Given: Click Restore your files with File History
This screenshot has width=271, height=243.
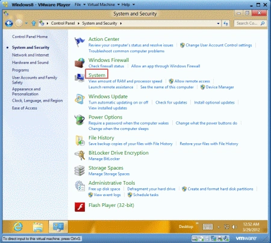Looking at the screenshot, I should (209, 144).
